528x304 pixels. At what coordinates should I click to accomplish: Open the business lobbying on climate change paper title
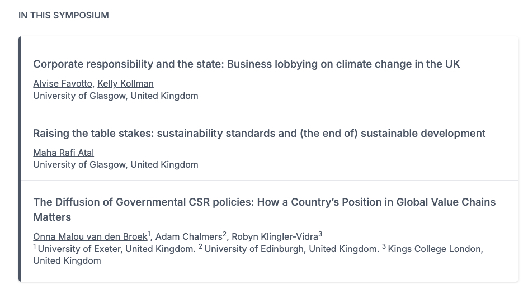click(246, 64)
